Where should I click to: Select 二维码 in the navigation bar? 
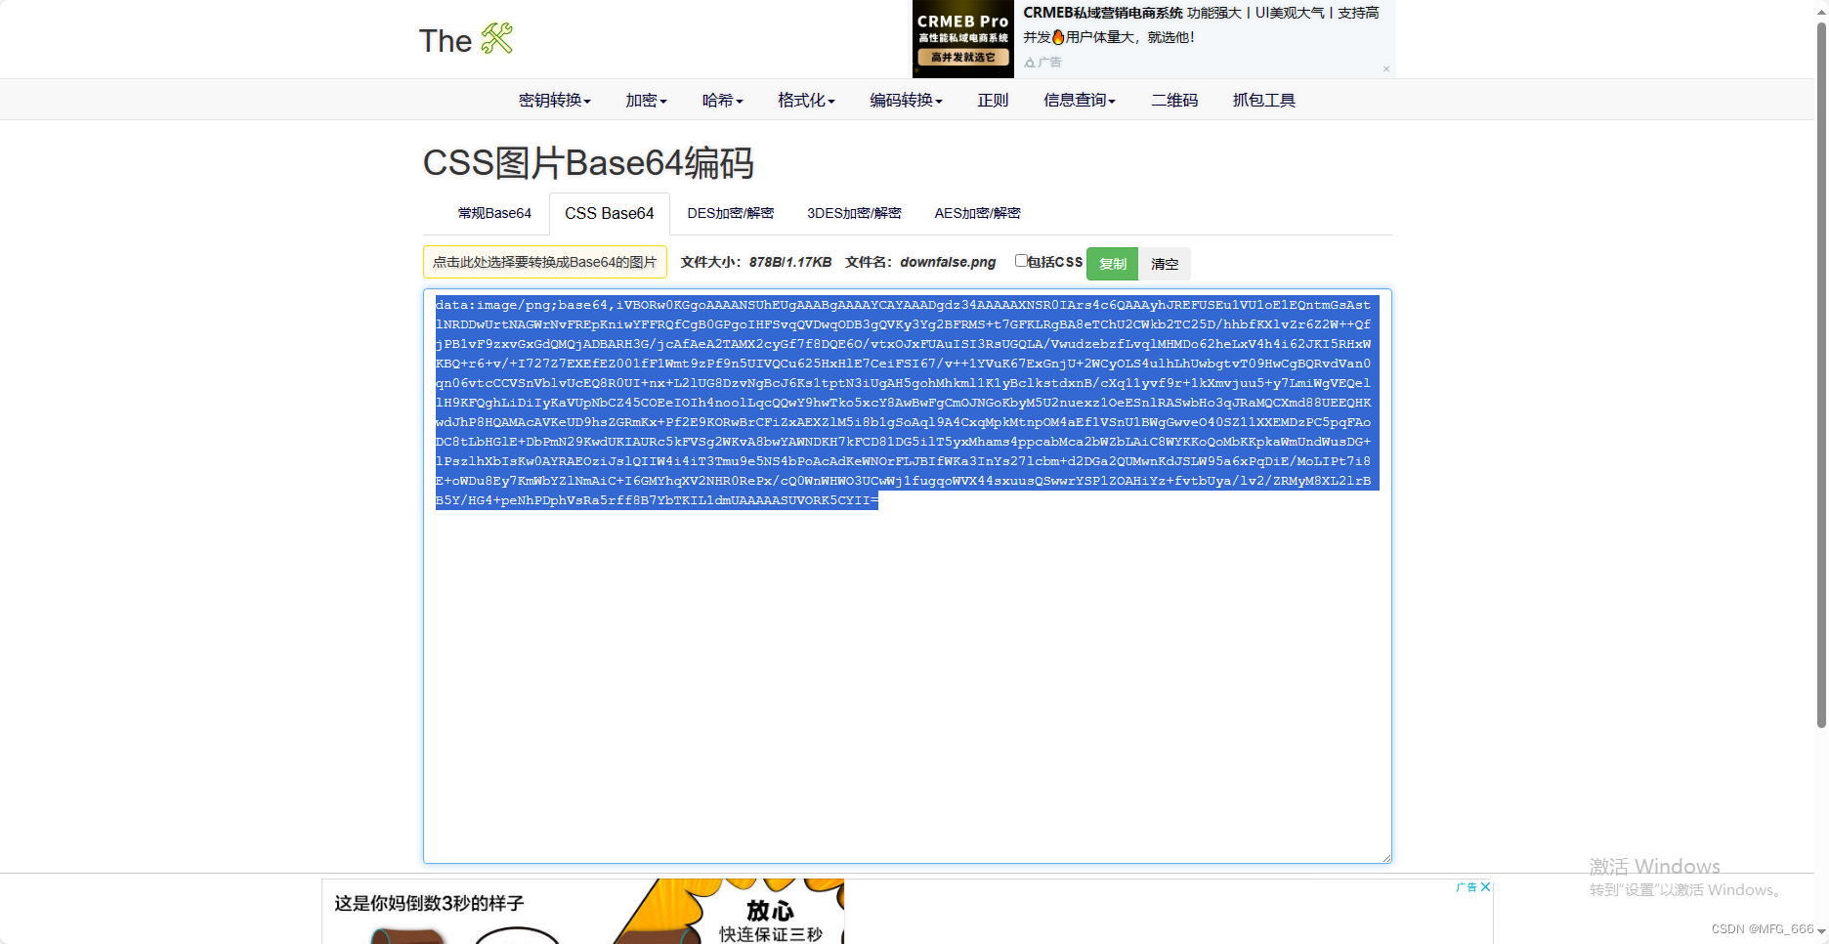(1174, 99)
